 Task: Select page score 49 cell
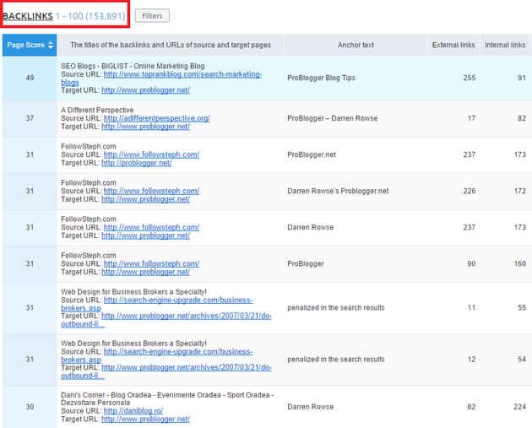coord(30,78)
